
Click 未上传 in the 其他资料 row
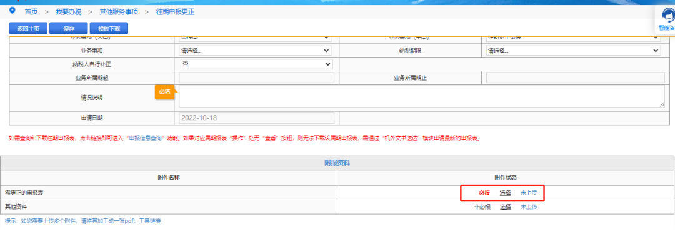[529, 207]
